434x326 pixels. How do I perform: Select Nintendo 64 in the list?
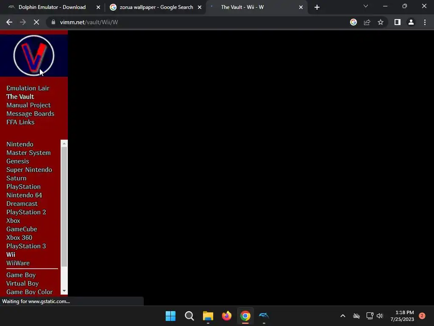[24, 195]
